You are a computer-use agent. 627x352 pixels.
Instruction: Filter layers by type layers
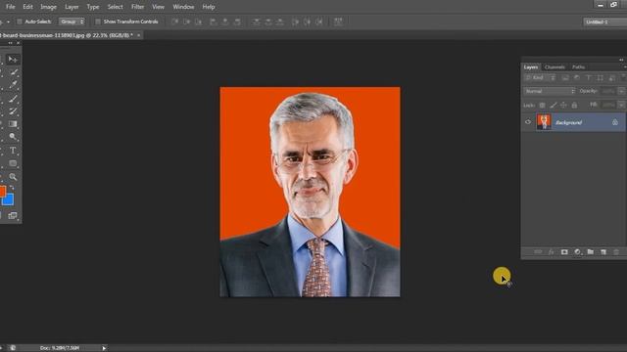(x=588, y=78)
